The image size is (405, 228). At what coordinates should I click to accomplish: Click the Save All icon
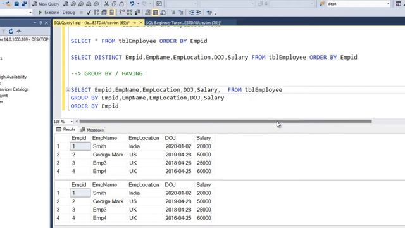[x=24, y=4]
